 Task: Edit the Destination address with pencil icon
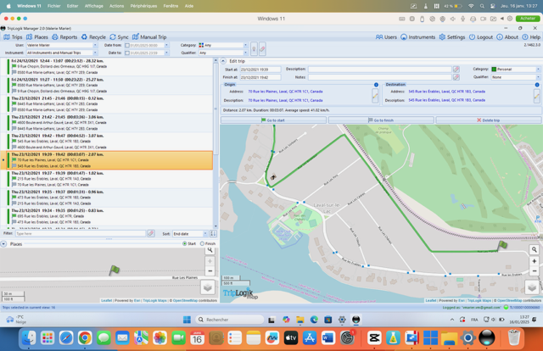pyautogui.click(x=536, y=96)
